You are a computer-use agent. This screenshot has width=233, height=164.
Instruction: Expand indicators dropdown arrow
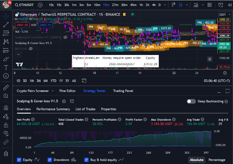(x=203, y=5)
